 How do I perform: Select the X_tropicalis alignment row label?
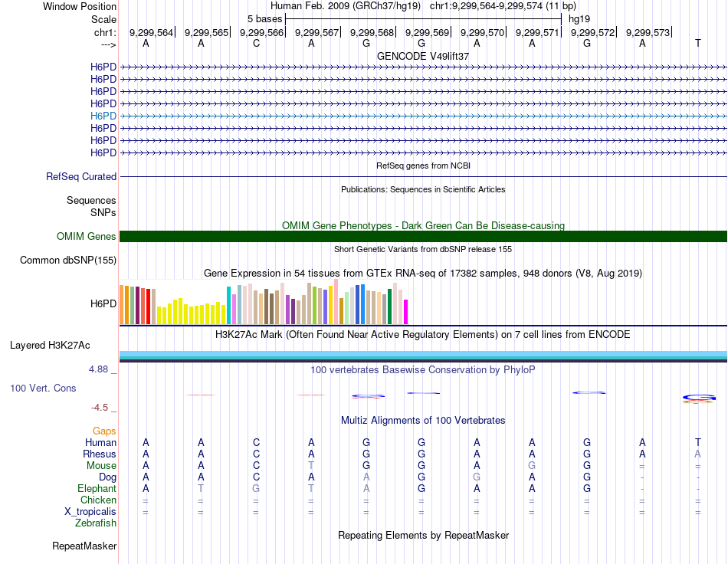pyautogui.click(x=90, y=512)
